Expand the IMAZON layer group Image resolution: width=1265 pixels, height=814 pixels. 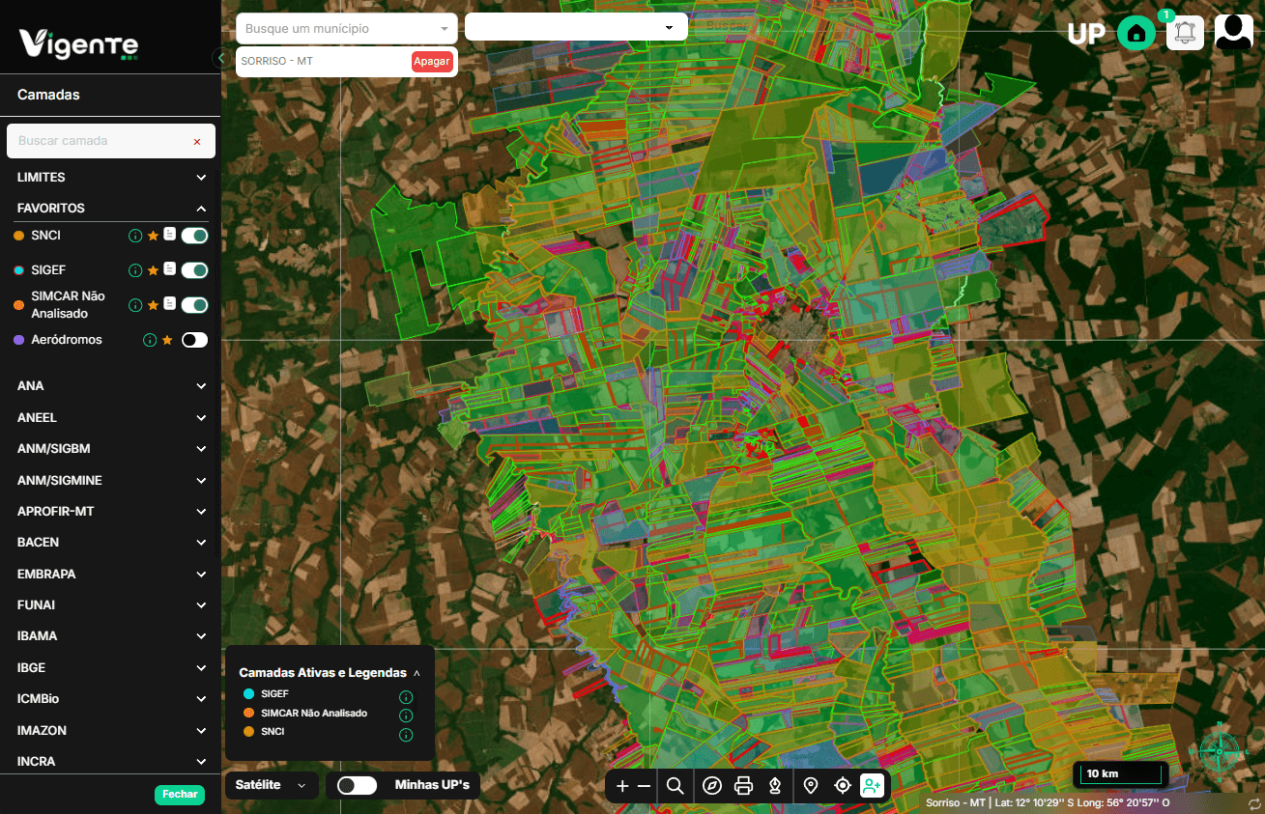(x=110, y=731)
